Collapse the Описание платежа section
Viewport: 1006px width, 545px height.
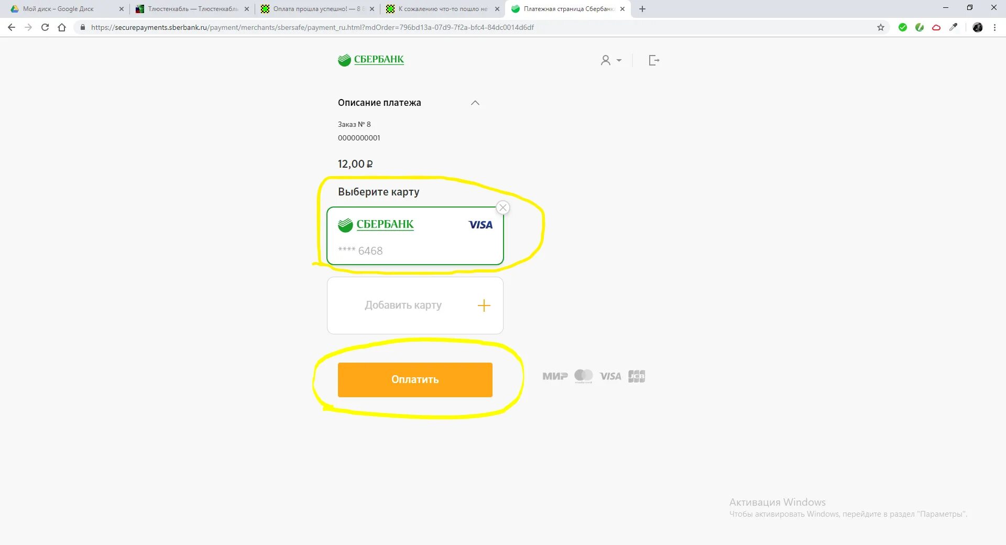coord(475,103)
